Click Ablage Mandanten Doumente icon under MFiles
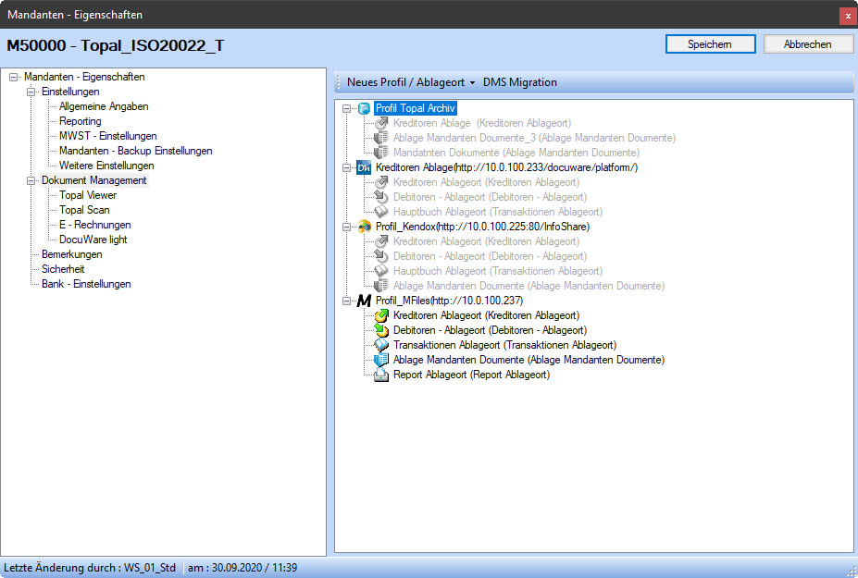Viewport: 858px width, 578px height. (x=380, y=360)
